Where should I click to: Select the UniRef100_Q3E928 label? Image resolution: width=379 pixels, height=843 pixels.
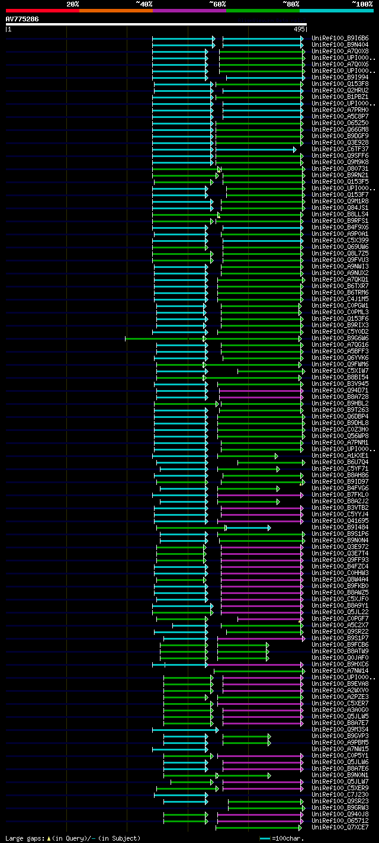tap(340, 142)
